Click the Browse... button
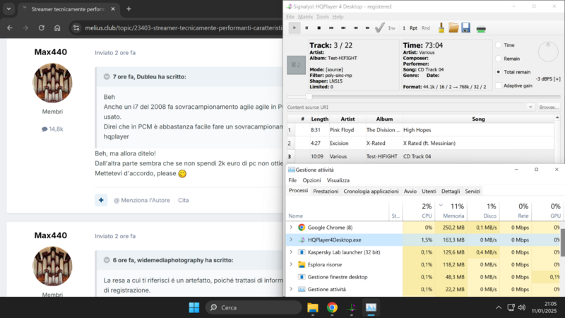565x318 pixels. click(549, 107)
